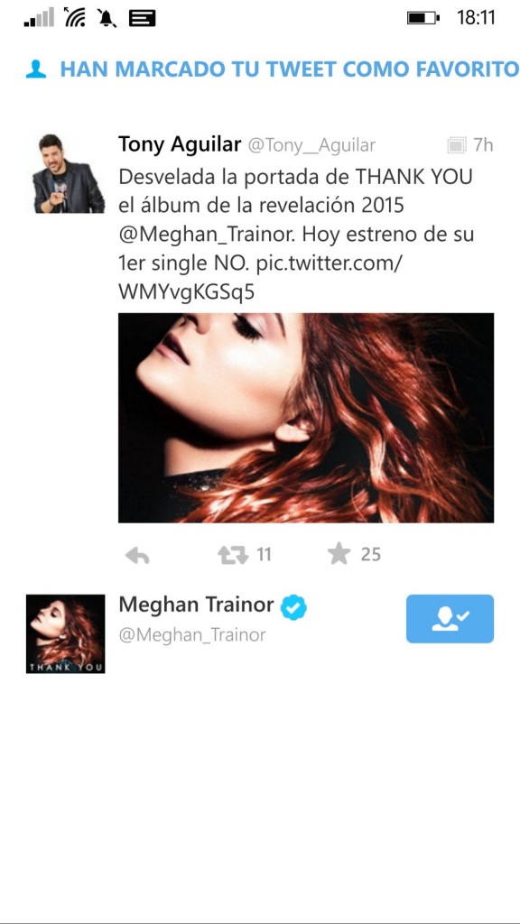Tap the muted bell notification icon
The height and width of the screenshot is (924, 520).
(x=107, y=18)
